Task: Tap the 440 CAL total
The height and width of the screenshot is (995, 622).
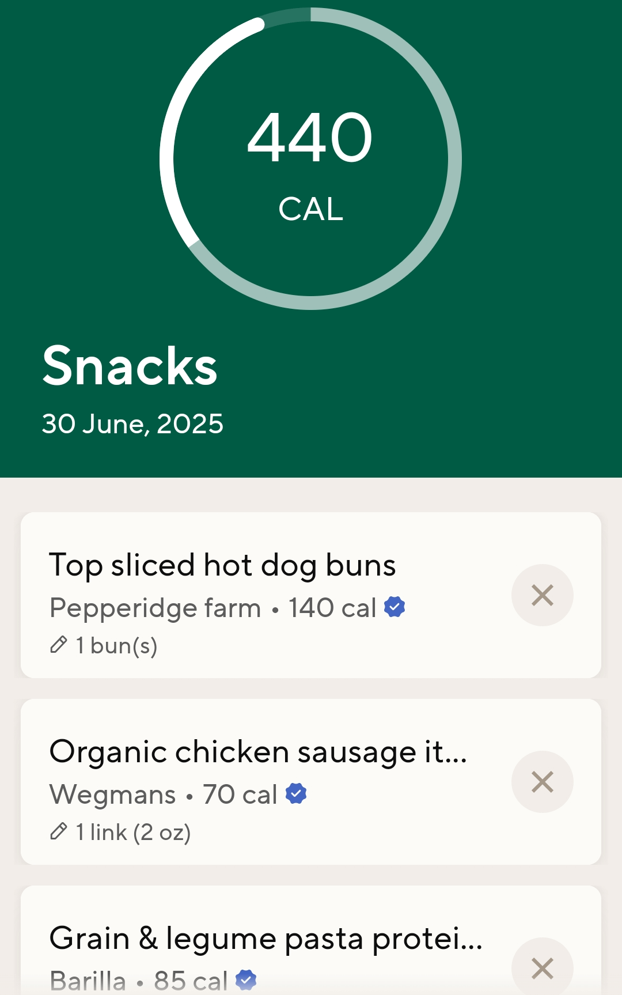Action: (x=310, y=161)
